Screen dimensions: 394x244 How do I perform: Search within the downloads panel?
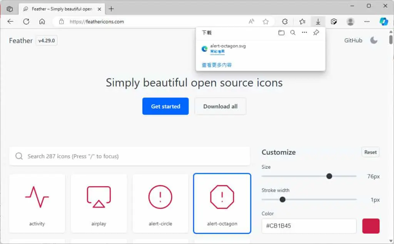click(293, 33)
